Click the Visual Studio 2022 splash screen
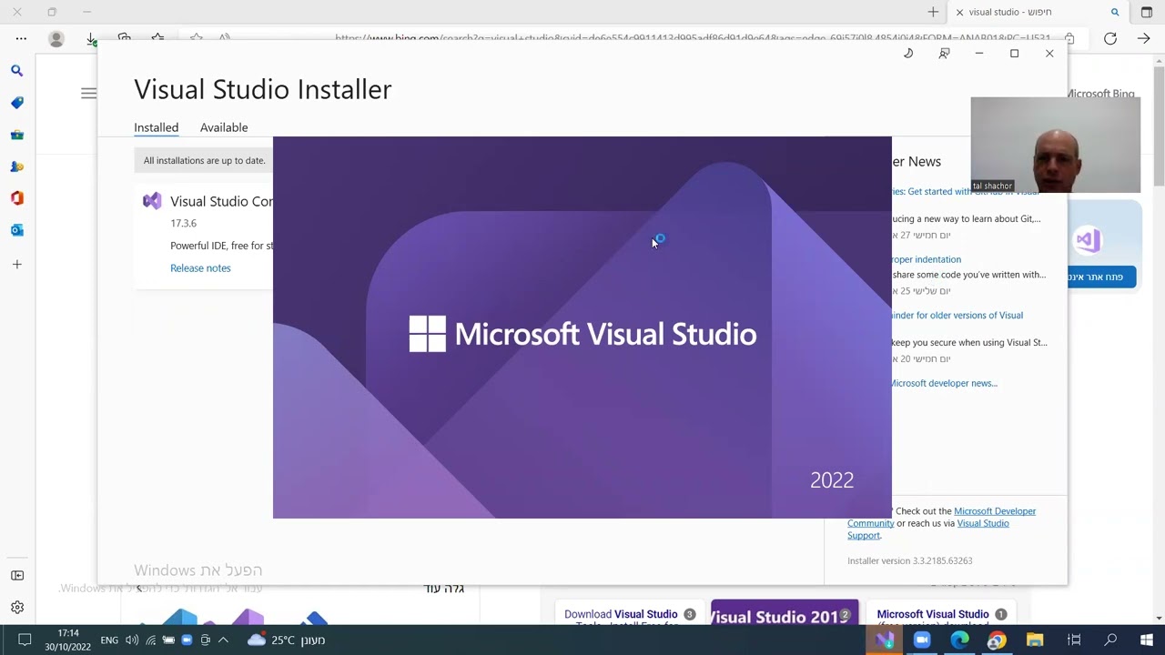 [x=582, y=327]
